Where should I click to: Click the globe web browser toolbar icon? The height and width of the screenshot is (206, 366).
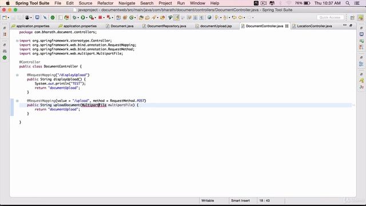tap(209, 18)
